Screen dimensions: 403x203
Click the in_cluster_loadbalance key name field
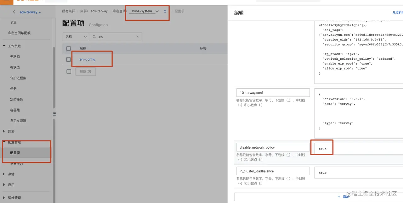[x=273, y=171]
